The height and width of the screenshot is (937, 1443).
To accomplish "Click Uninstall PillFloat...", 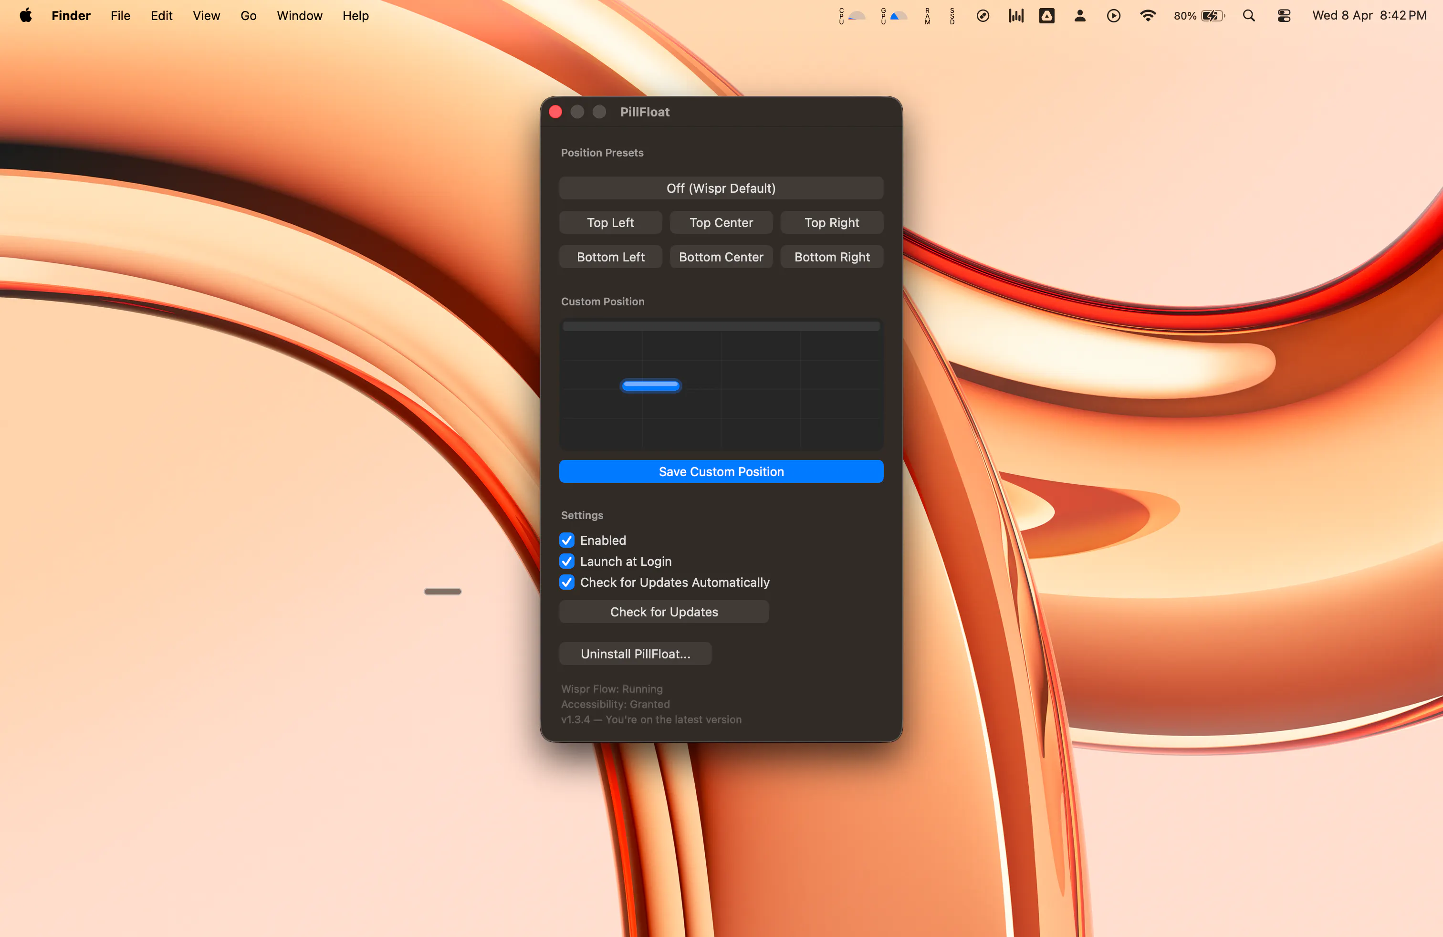I will [x=636, y=654].
